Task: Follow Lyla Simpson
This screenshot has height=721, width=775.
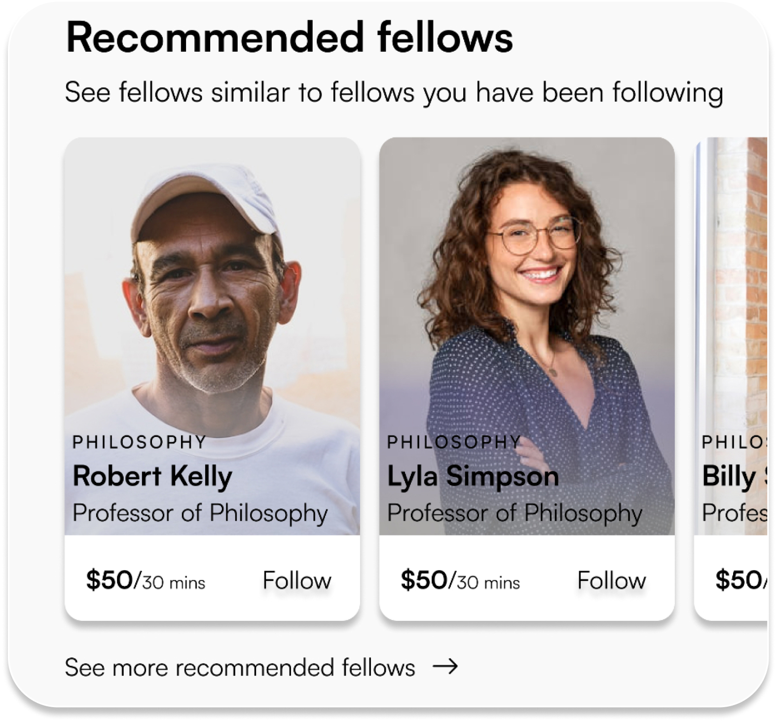Action: 612,580
